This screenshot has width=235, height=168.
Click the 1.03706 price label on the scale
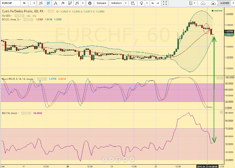(x=229, y=31)
